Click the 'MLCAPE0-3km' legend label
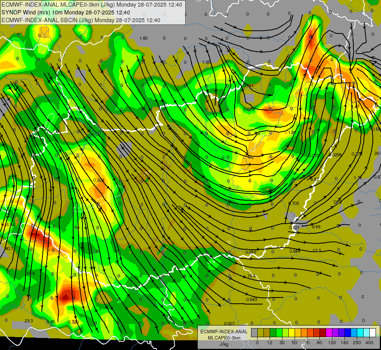Viewport: 381px width, 350px height. tap(224, 338)
